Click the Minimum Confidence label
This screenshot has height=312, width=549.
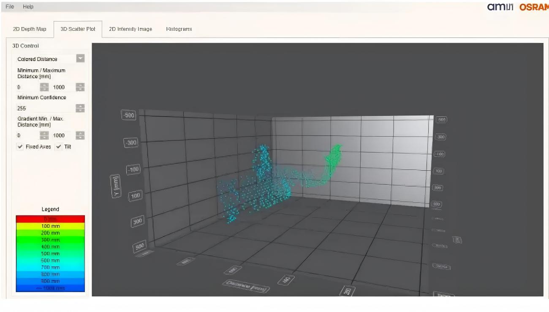pyautogui.click(x=42, y=97)
